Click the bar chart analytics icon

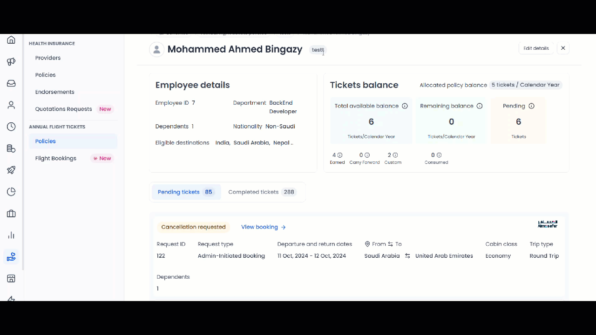11,235
